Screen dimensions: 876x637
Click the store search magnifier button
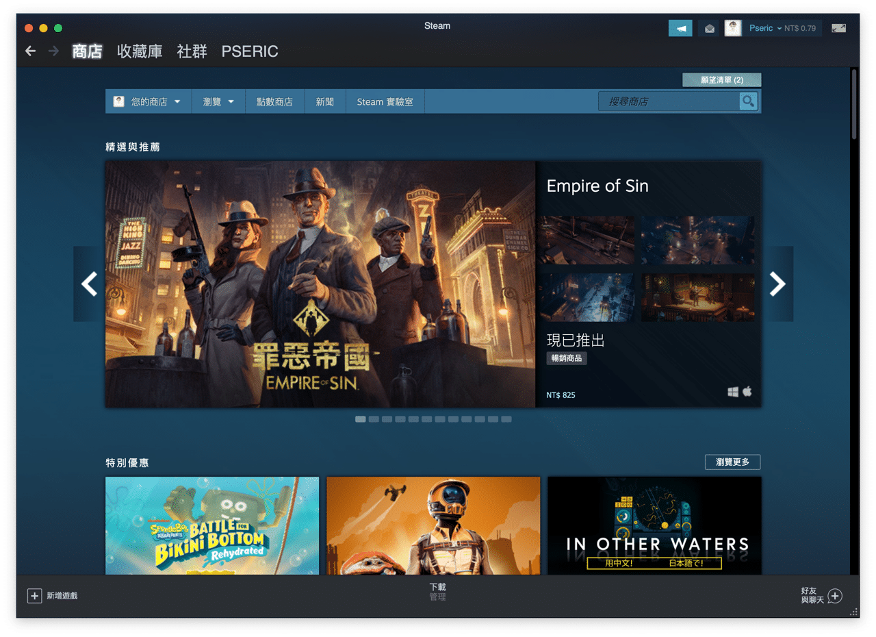748,101
